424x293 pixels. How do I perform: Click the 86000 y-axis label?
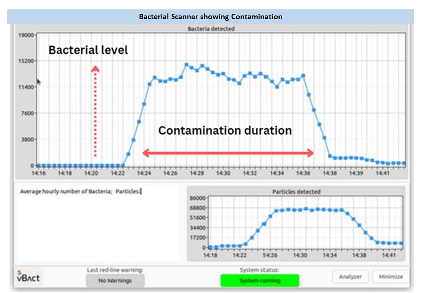(x=198, y=198)
